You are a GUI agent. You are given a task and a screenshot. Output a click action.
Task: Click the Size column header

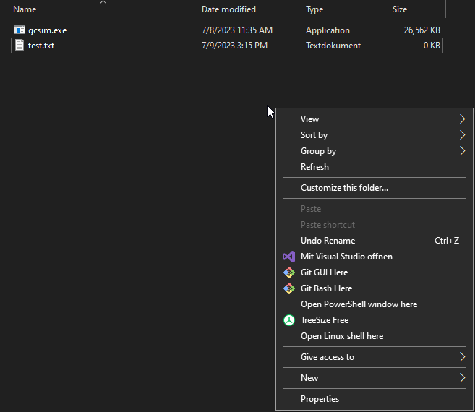point(400,9)
